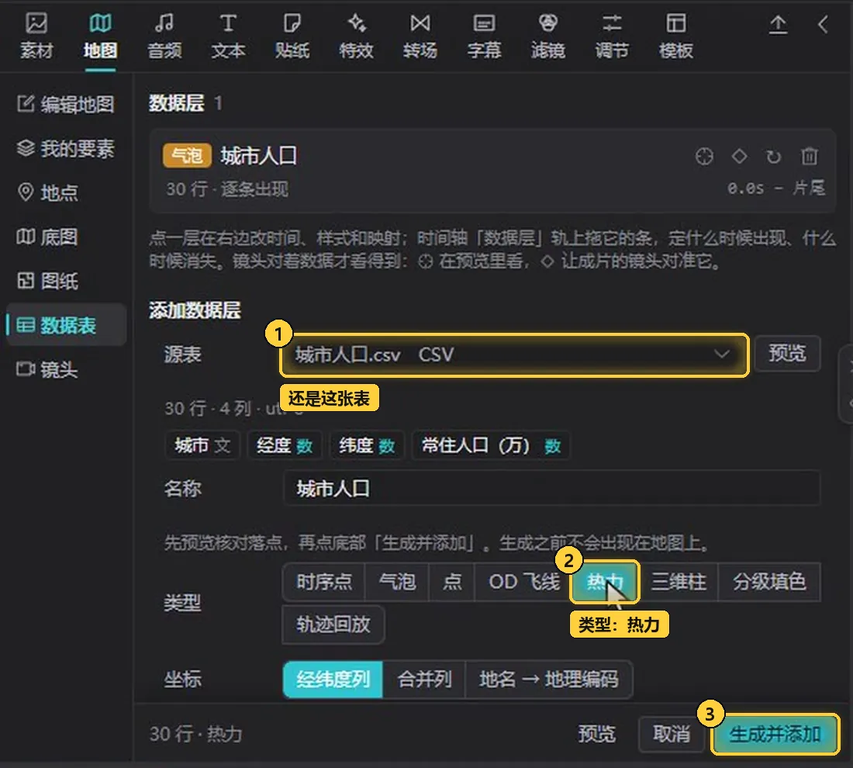Viewport: 853px width, 768px height.
Task: Click the 气泡 badge on the 城市人口 layer
Action: 187,156
